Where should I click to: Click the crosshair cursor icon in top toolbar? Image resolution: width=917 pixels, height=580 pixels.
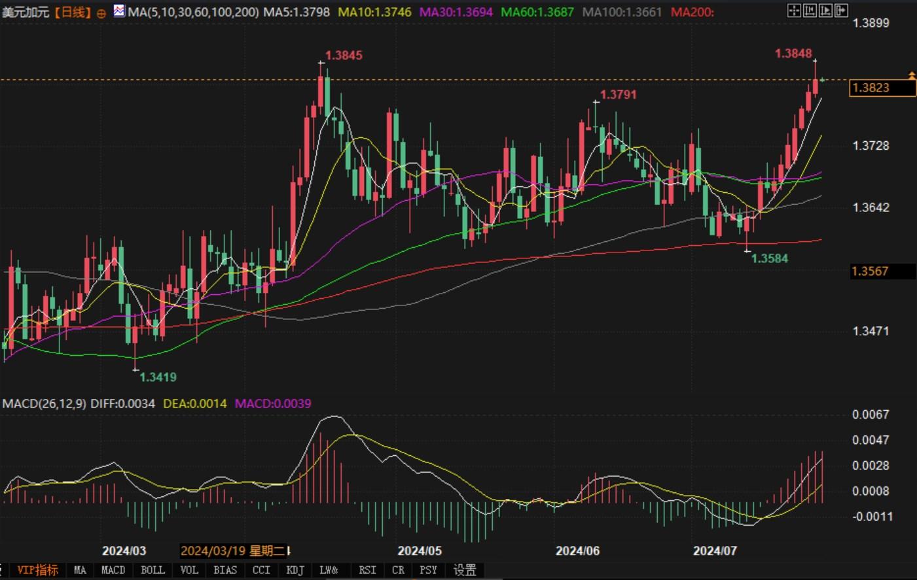(793, 10)
